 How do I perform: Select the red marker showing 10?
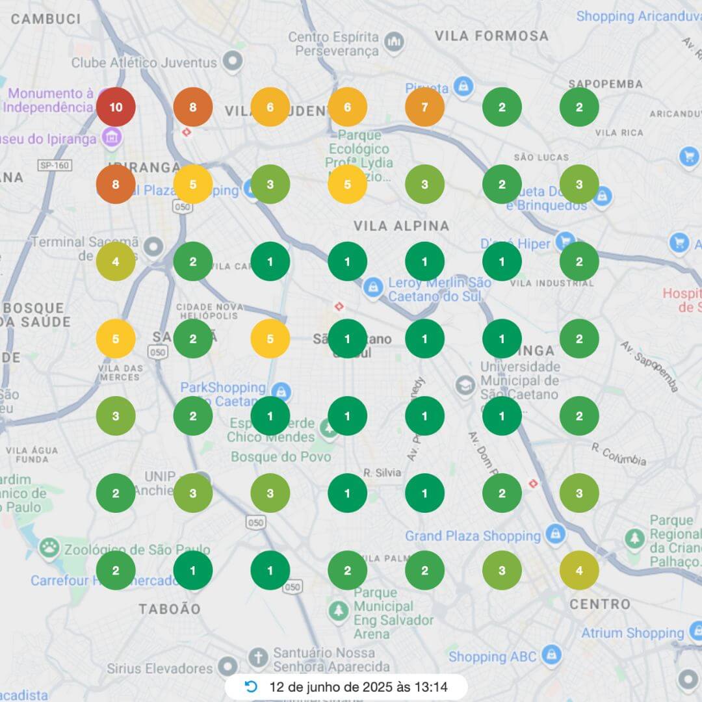(x=116, y=107)
